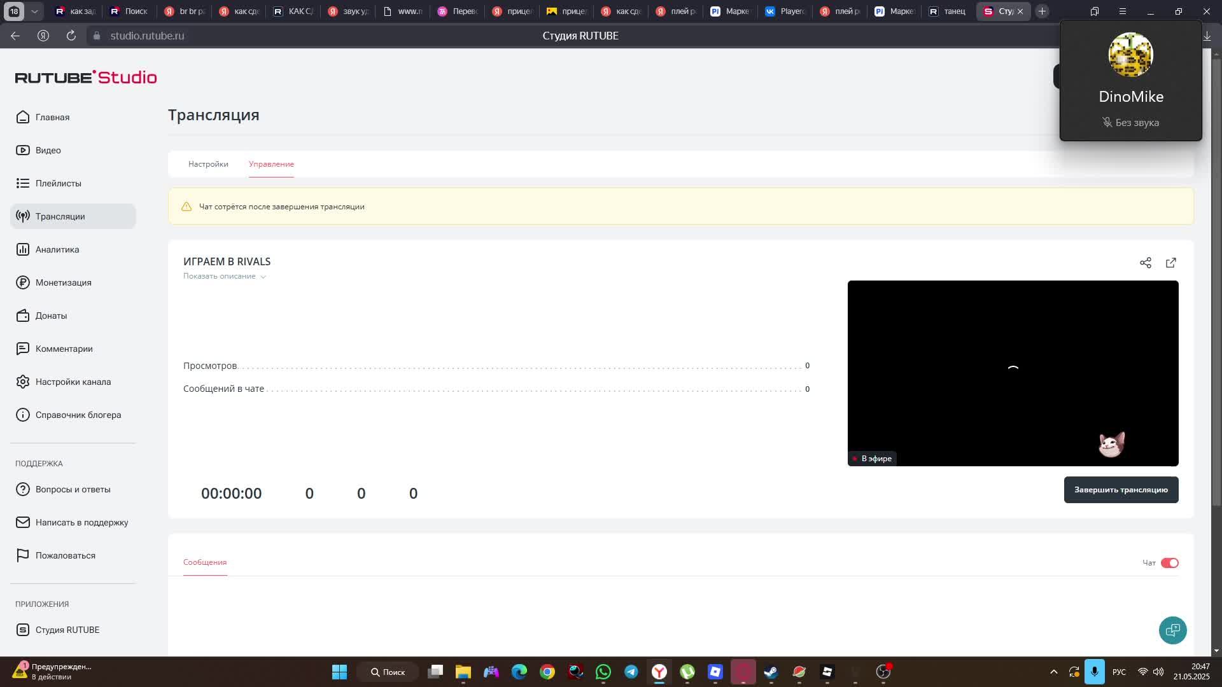Toggle the Чат switch off

1169,563
